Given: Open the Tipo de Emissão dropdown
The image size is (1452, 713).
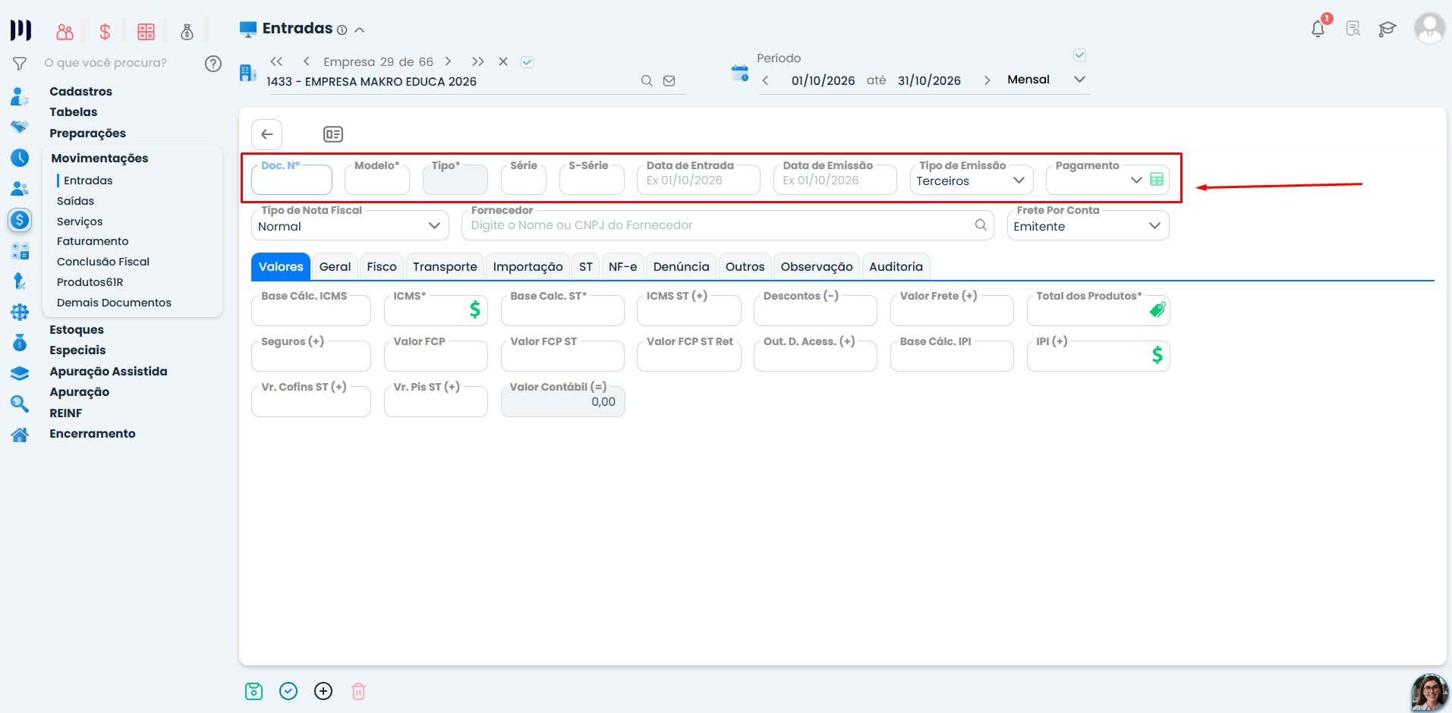Looking at the screenshot, I should [x=972, y=181].
